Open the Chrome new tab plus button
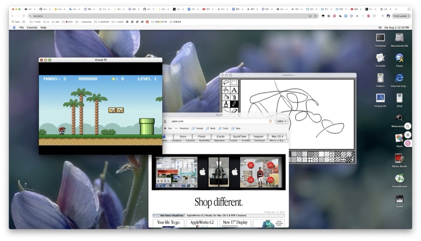This screenshot has height=241, width=421. tap(396, 9)
